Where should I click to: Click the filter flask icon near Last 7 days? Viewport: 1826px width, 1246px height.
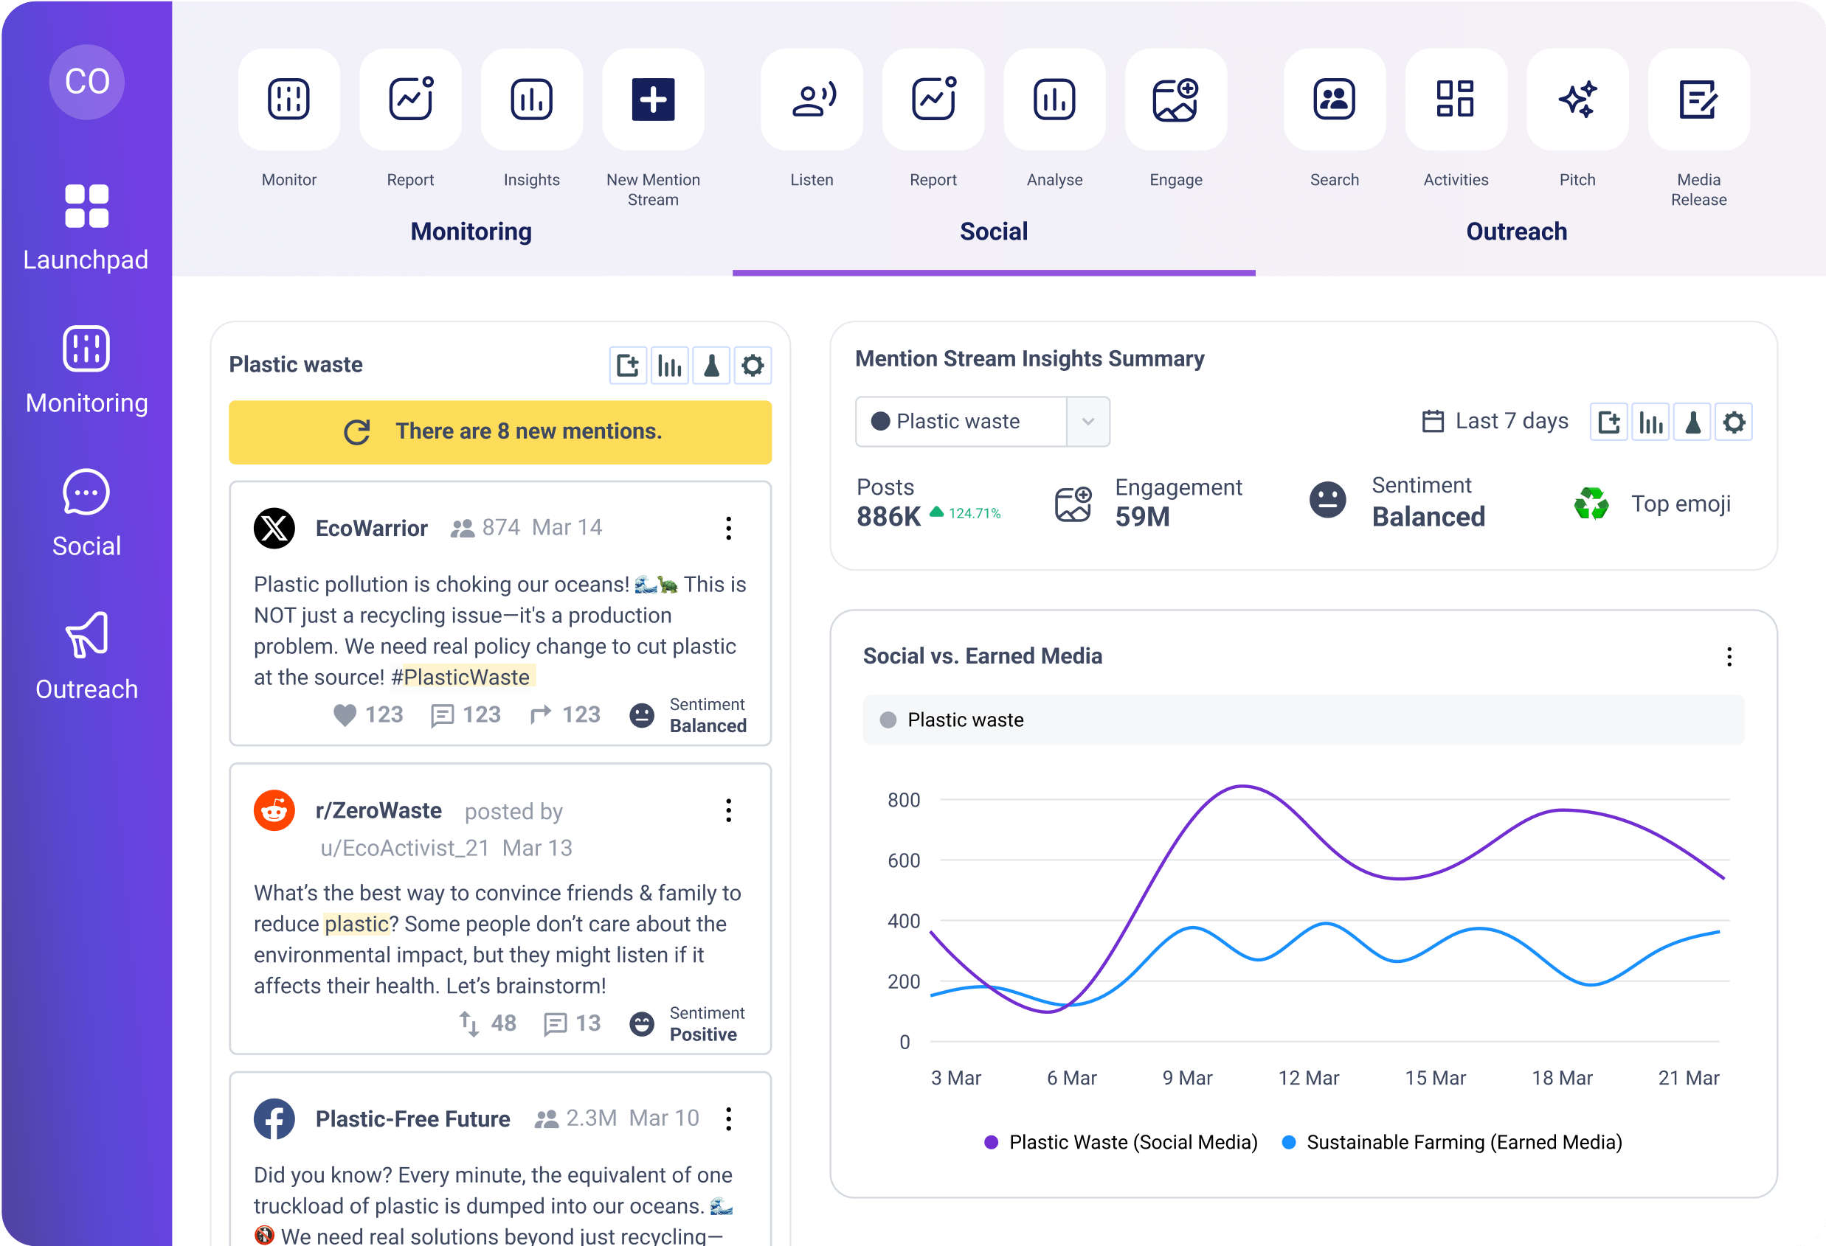1693,422
